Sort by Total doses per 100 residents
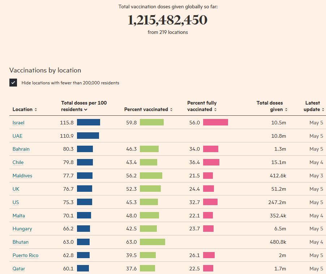326x274 pixels. (x=83, y=106)
